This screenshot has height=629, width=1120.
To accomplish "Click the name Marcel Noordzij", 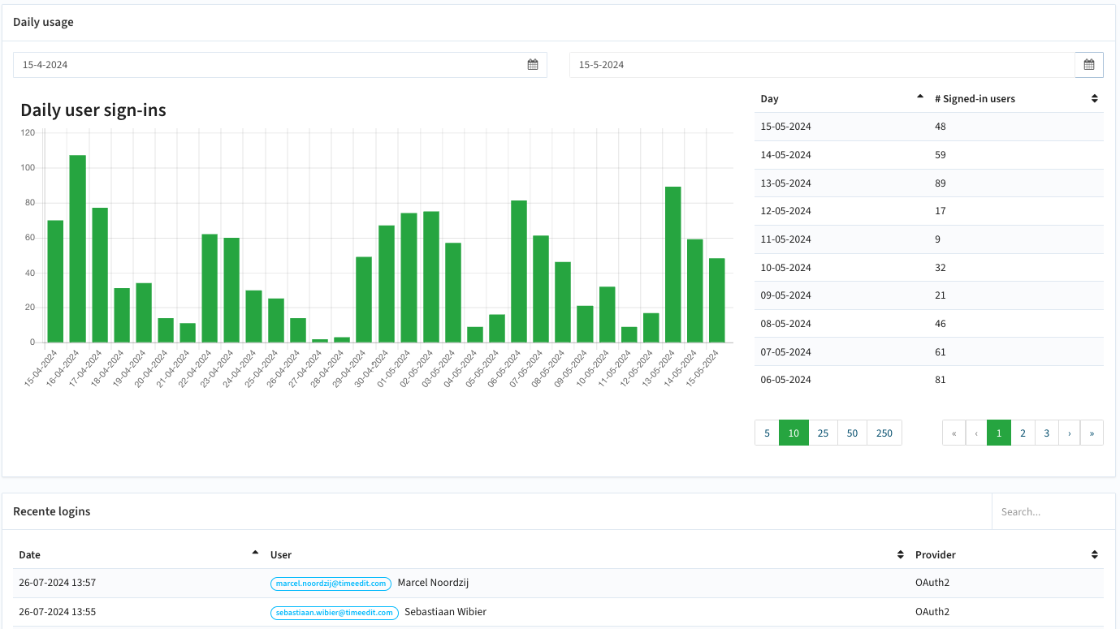I will click(433, 583).
